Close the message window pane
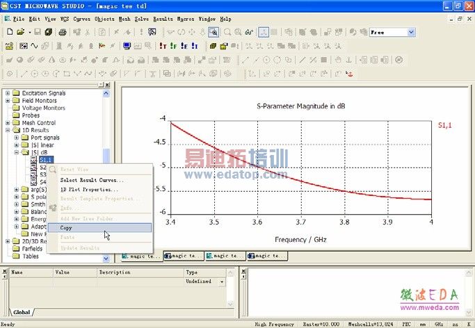 pos(243,272)
